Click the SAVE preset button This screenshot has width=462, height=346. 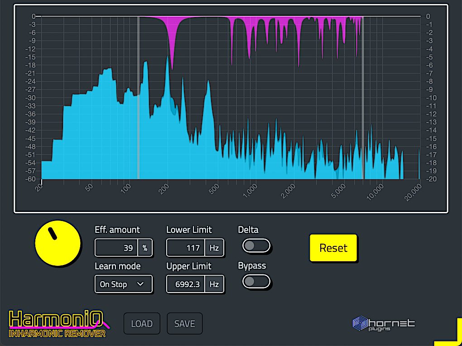(x=185, y=324)
